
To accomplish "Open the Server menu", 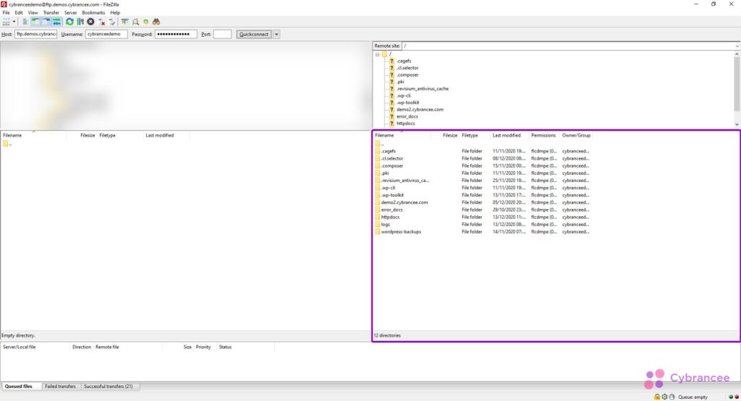I will pyautogui.click(x=70, y=13).
